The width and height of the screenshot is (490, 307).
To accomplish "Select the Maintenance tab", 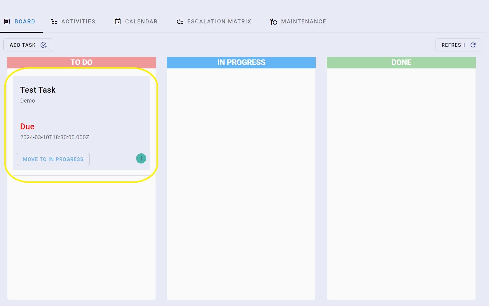I will (303, 22).
